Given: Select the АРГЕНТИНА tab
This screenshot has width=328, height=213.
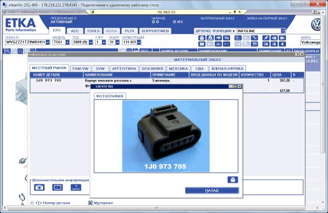Looking at the screenshot, I should pos(124,69).
